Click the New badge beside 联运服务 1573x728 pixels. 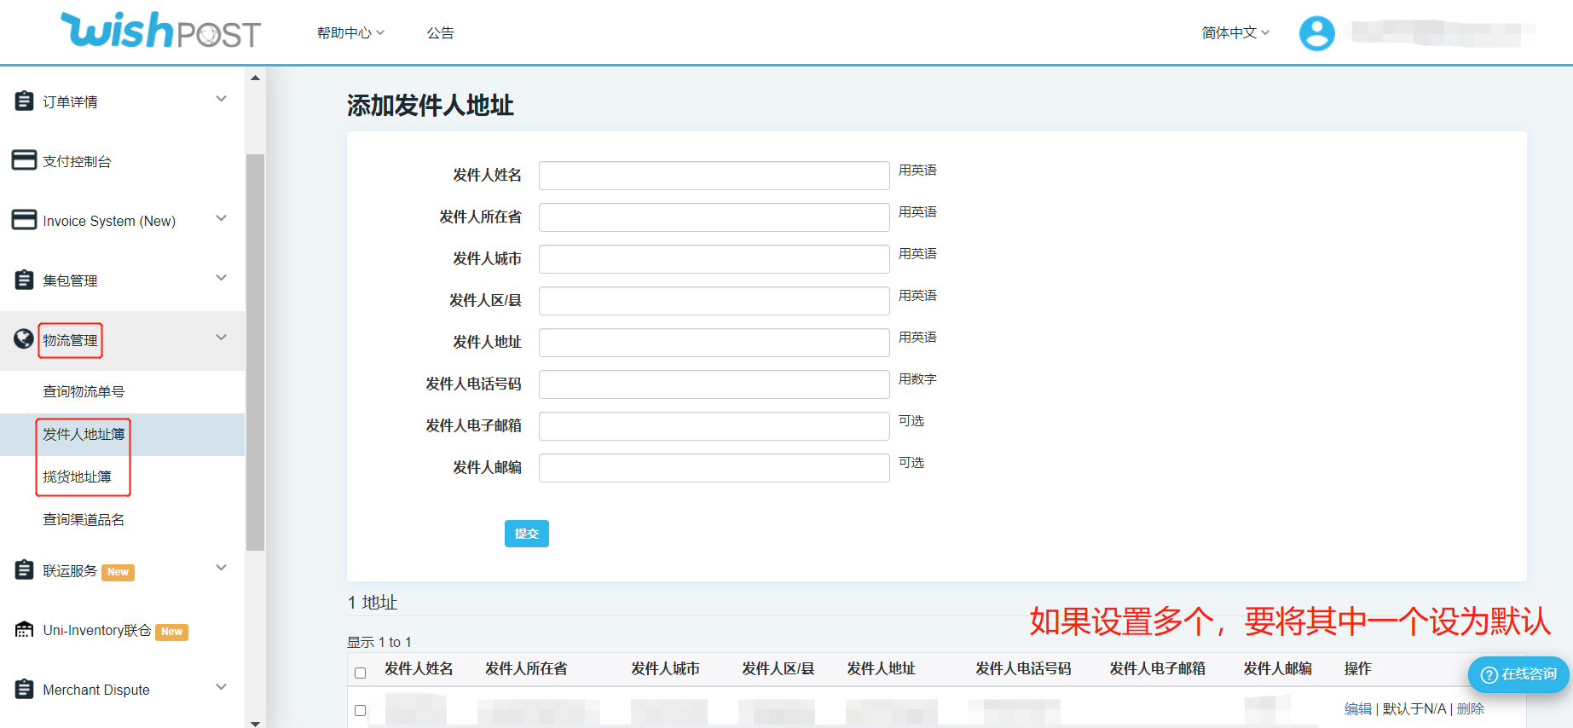pos(118,572)
